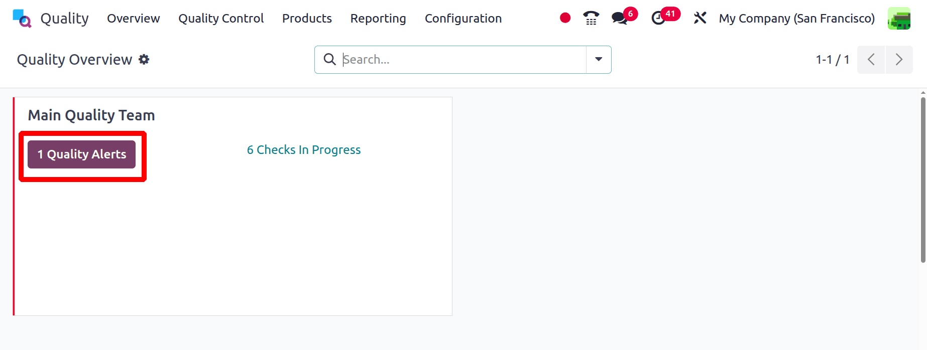
Task: Switch to the Reporting menu
Action: click(378, 19)
